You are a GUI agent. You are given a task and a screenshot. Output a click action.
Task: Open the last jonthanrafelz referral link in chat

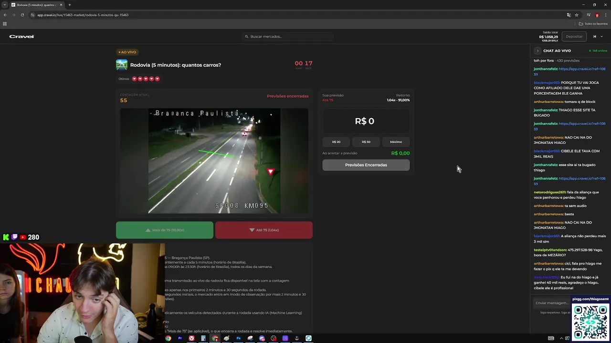(569, 181)
